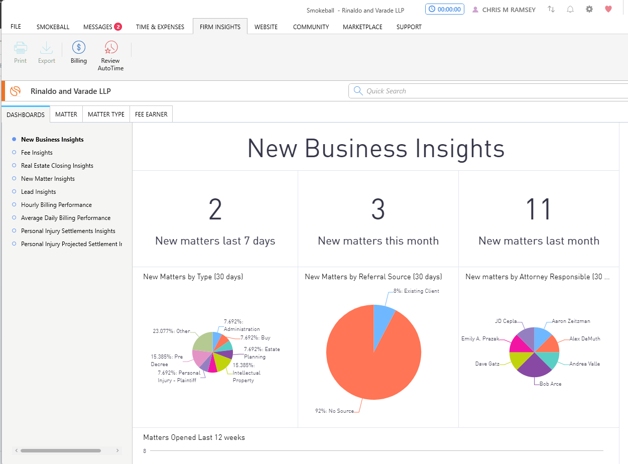Open the FEE EARNER tab

[151, 114]
